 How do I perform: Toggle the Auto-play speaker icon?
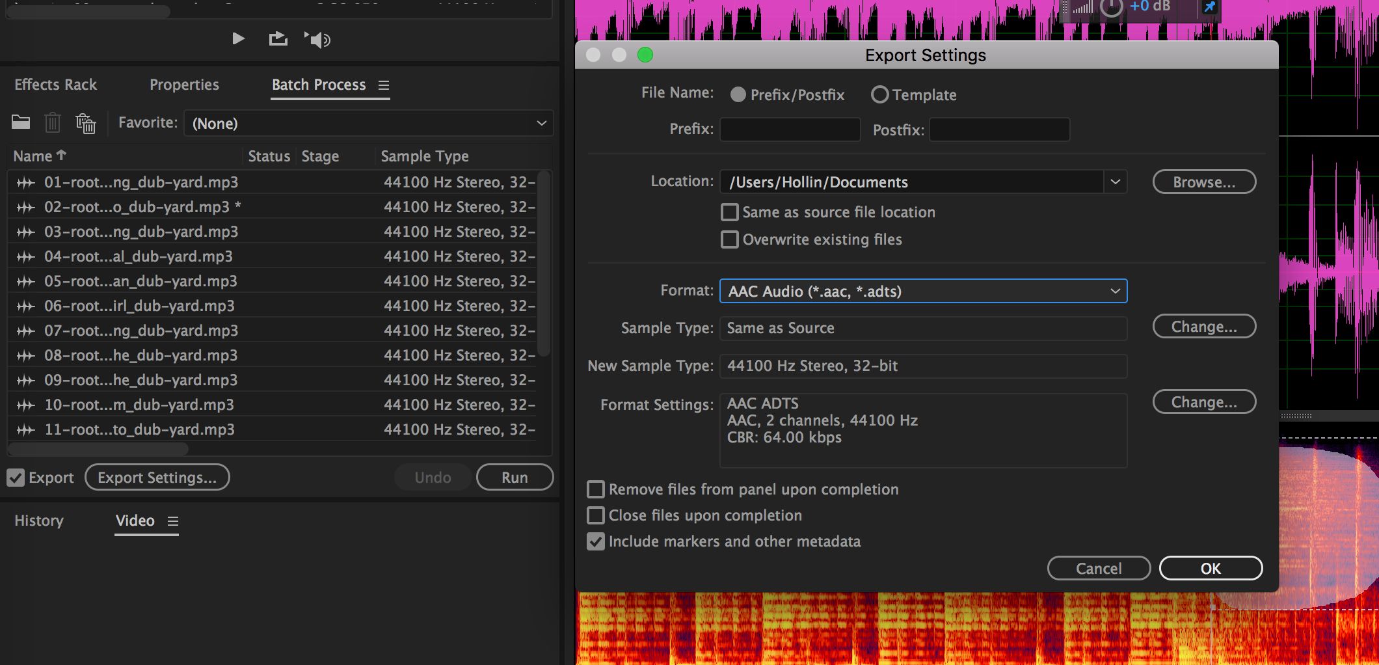(x=317, y=40)
